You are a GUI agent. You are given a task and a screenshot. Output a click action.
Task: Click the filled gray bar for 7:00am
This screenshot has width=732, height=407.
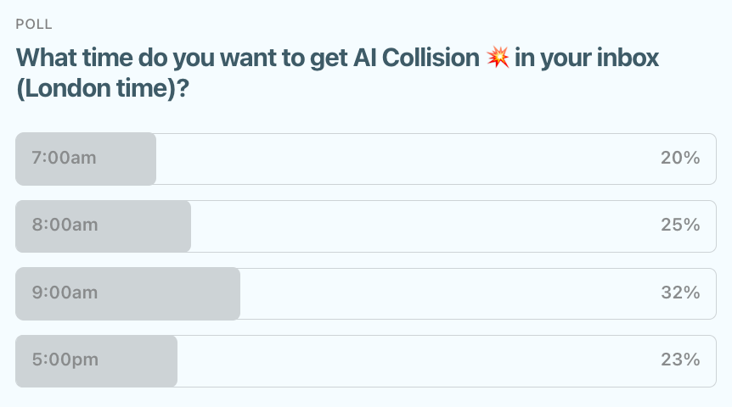pyautogui.click(x=127, y=159)
